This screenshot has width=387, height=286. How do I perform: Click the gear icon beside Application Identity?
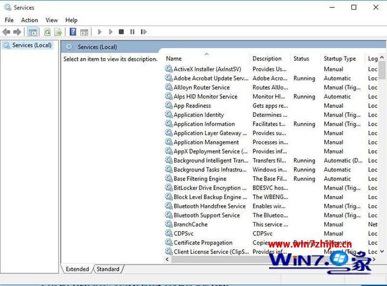click(169, 115)
